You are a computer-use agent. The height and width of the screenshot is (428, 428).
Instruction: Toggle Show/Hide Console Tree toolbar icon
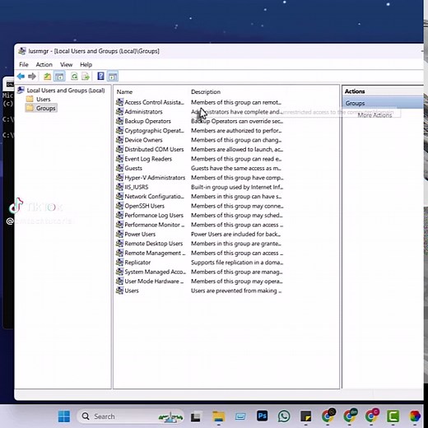tap(59, 77)
